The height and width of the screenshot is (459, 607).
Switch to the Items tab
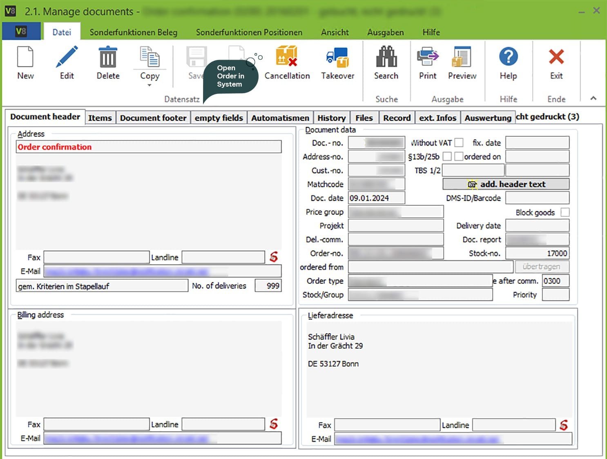tap(100, 118)
